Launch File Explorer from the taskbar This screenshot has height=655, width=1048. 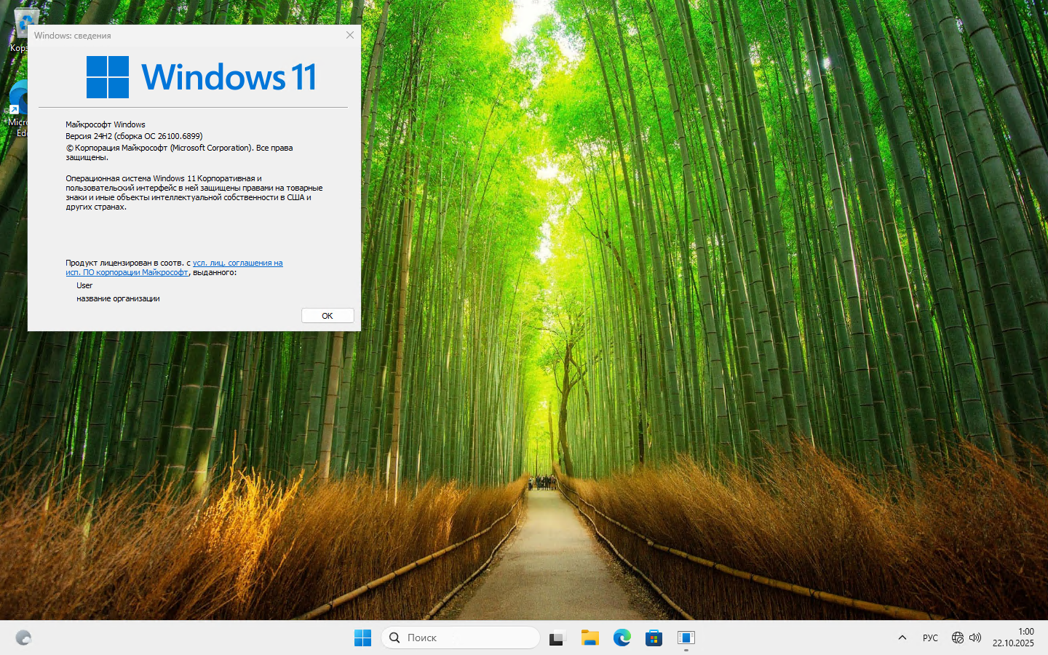pos(589,638)
